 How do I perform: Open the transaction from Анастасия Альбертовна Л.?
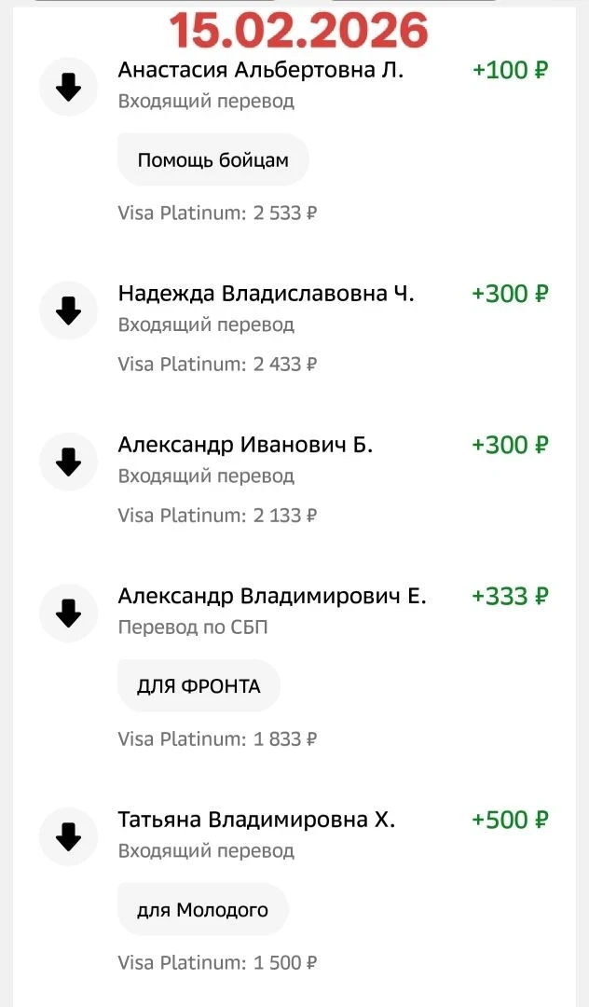tap(260, 71)
